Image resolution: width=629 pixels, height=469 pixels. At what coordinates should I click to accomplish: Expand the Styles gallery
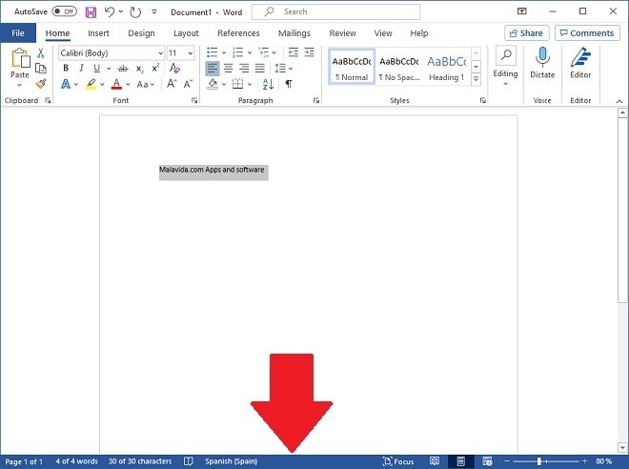point(477,79)
